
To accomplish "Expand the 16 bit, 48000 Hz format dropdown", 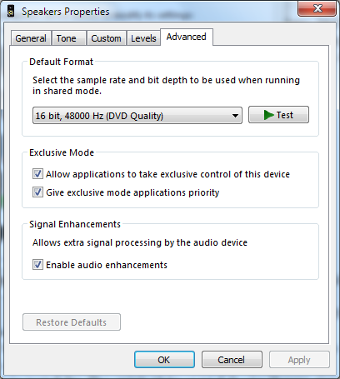I will pos(137,116).
